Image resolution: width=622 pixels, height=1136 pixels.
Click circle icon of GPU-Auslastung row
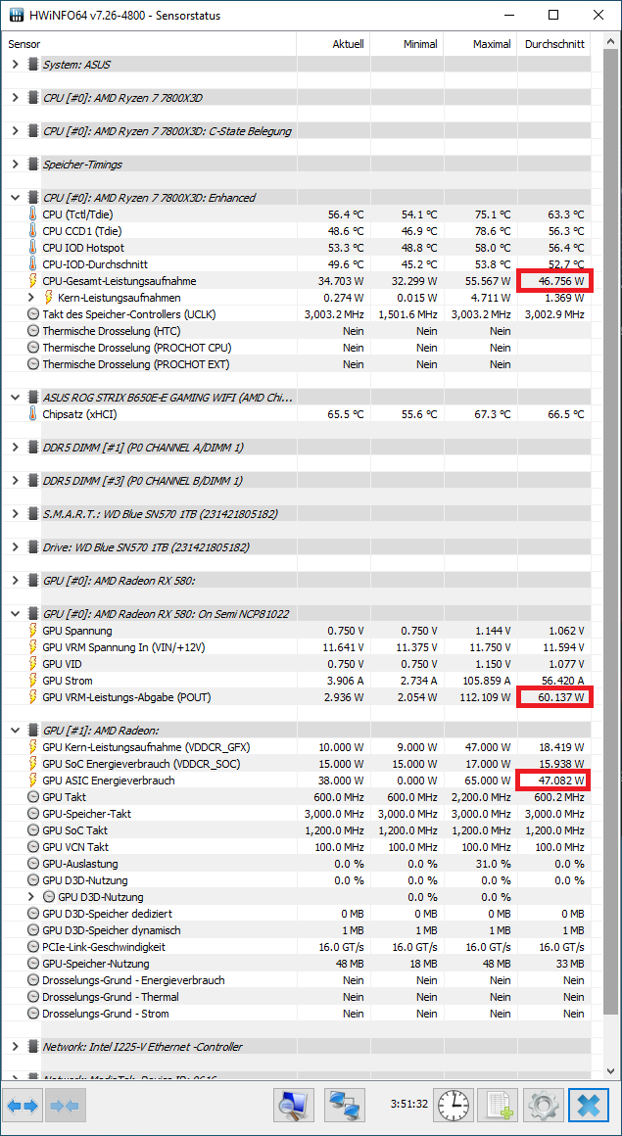tap(32, 864)
